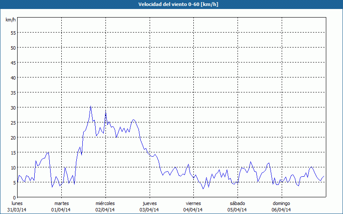Viewport: 343px width, 214px height.
Task: Select the 'viernes' day label
Action: pyautogui.click(x=193, y=203)
